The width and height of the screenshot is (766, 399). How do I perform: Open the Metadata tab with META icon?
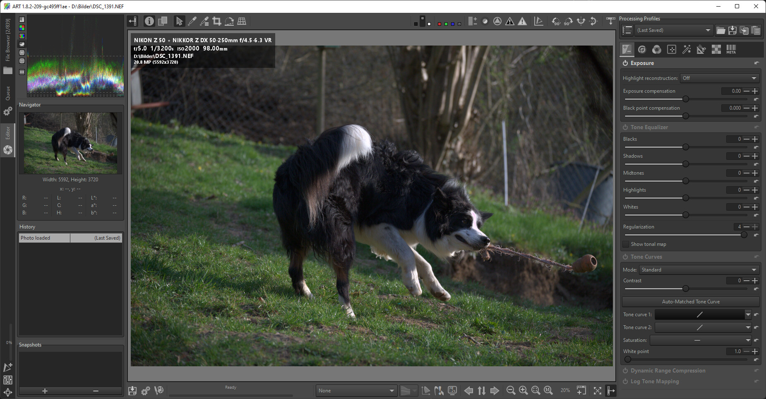(x=731, y=49)
